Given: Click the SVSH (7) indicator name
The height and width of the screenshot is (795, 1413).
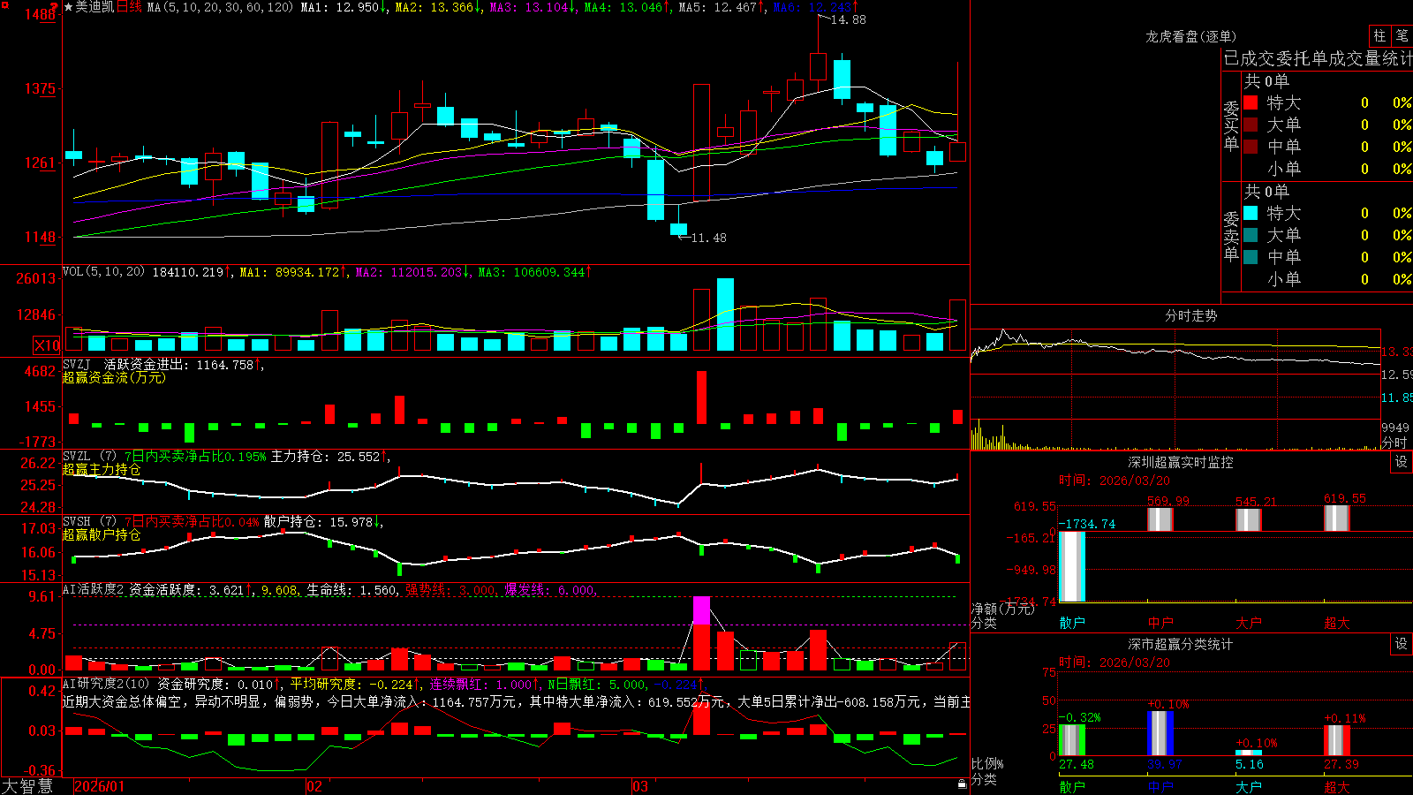Looking at the screenshot, I should coord(90,522).
